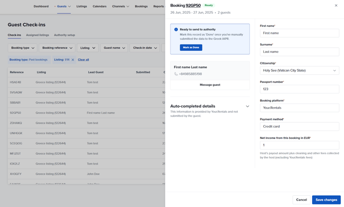The height and width of the screenshot is (207, 344).
Task: Open the Check-in date filter dropdown
Action: tap(145, 48)
